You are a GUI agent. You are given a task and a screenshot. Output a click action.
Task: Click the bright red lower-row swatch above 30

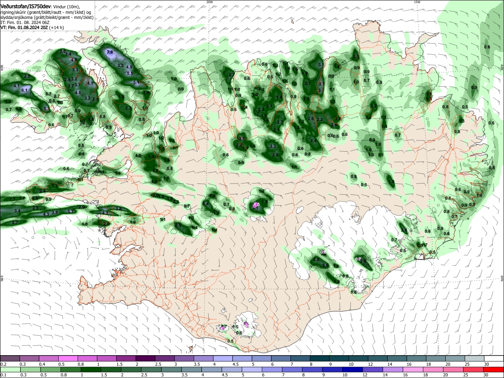tap(493, 369)
